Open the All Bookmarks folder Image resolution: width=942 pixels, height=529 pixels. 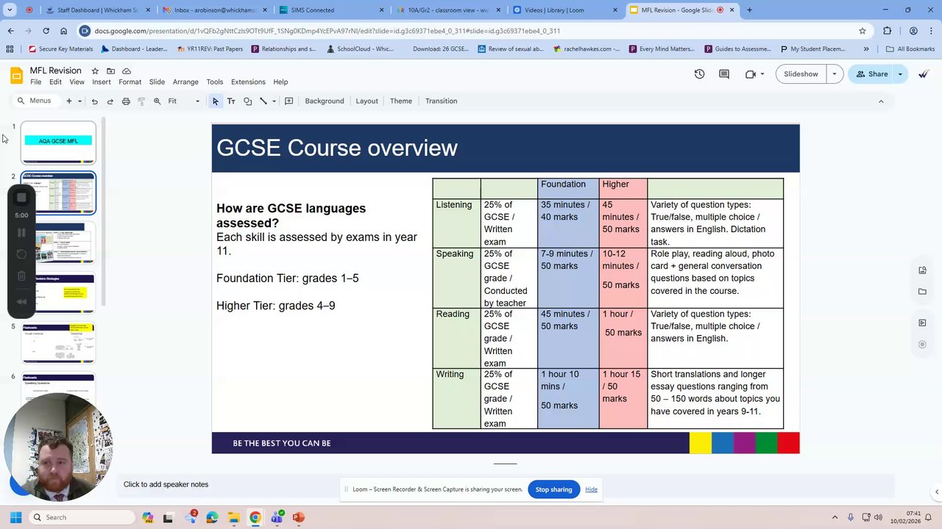[x=910, y=49]
